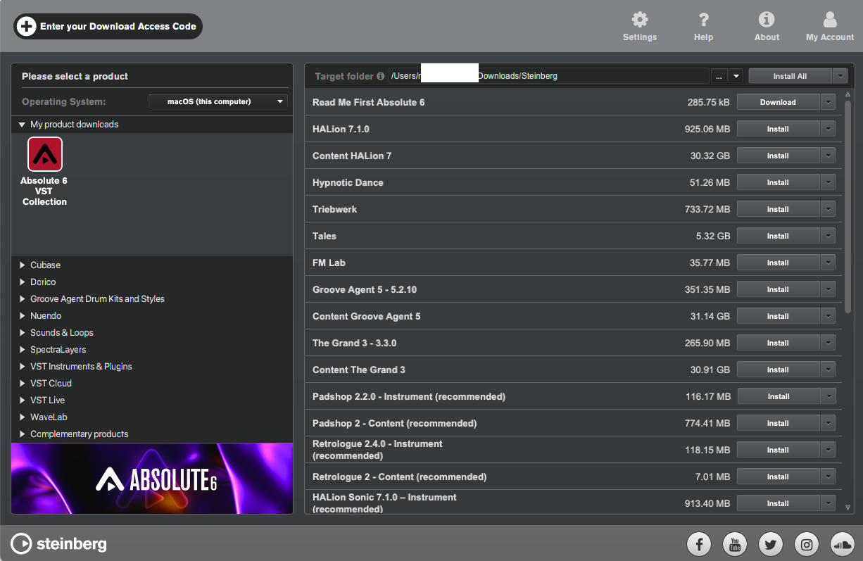
Task: Click the Target folder info icon
Action: [x=381, y=76]
